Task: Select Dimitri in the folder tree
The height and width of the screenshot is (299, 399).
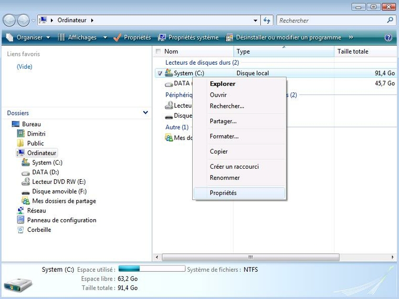Action: (x=36, y=133)
